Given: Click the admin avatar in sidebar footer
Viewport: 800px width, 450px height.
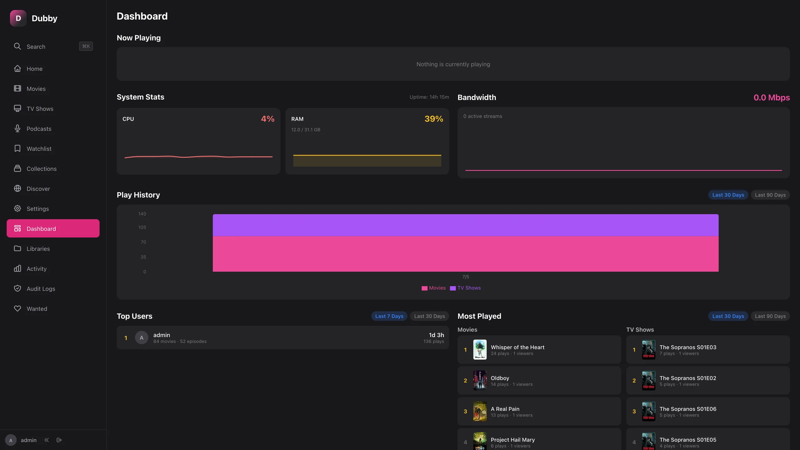Looking at the screenshot, I should (x=11, y=440).
